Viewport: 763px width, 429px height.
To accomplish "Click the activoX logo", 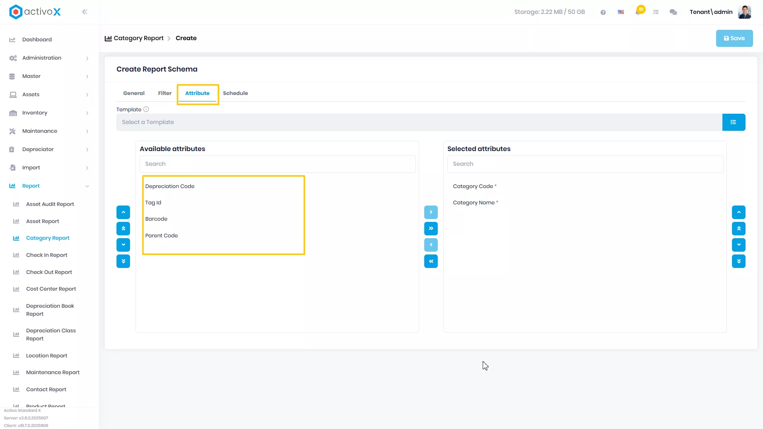I will click(x=35, y=12).
